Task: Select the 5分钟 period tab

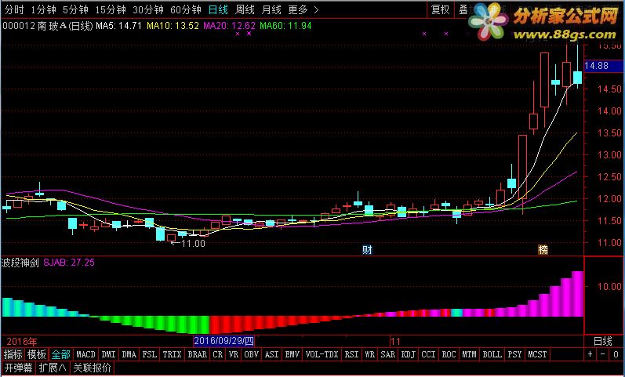Action: 75,9
